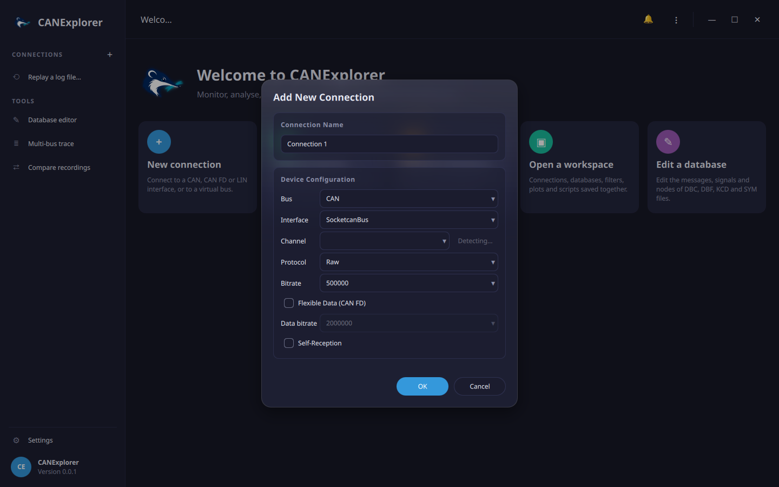779x487 pixels.
Task: Click the Multi-bus trace list icon
Action: pos(16,143)
